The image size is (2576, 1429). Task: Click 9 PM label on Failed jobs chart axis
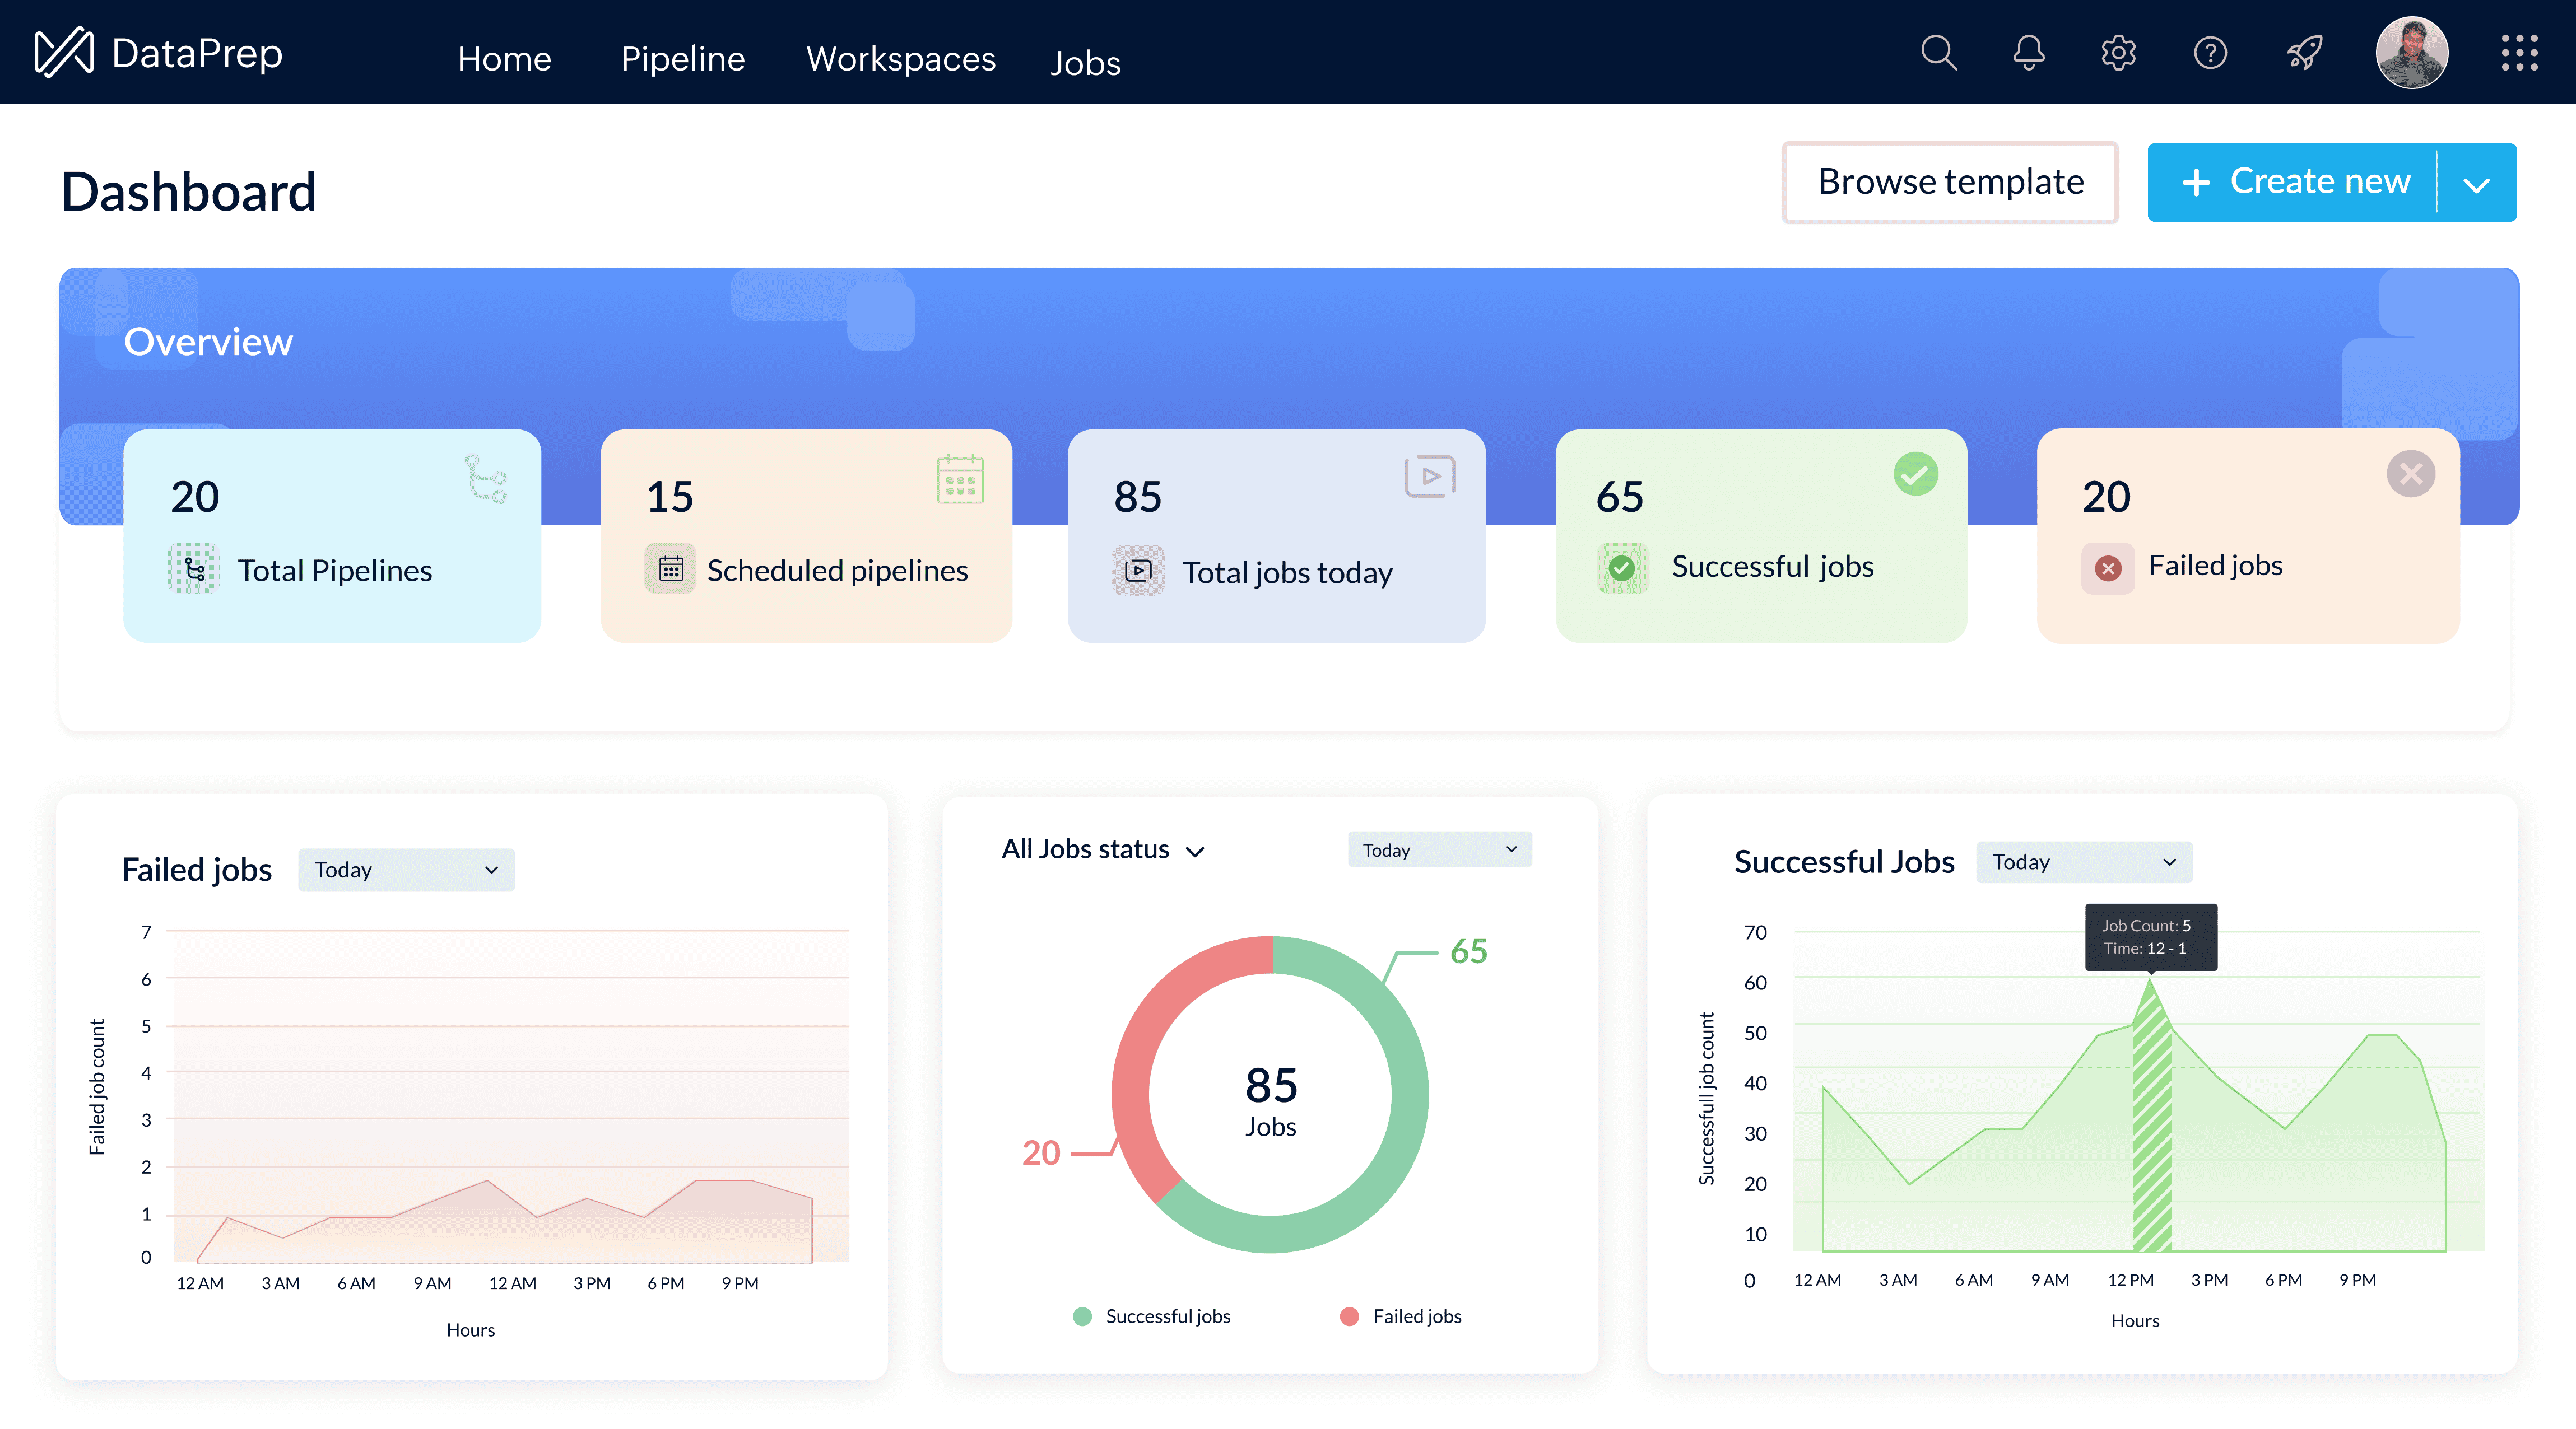[740, 1283]
